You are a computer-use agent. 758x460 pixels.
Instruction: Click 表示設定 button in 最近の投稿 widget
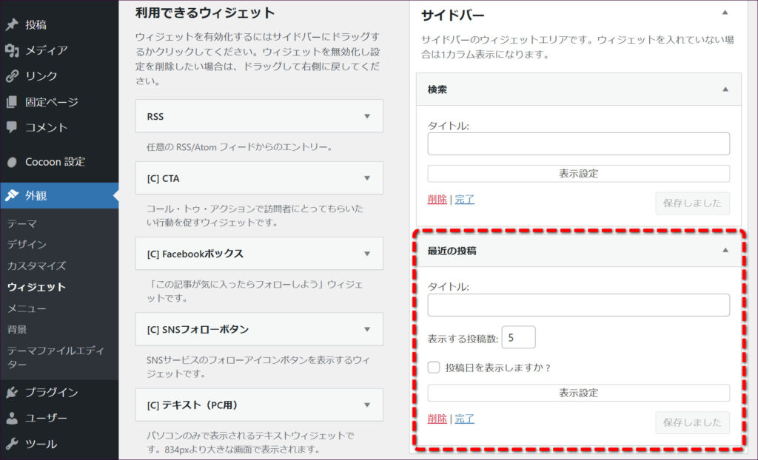click(578, 393)
